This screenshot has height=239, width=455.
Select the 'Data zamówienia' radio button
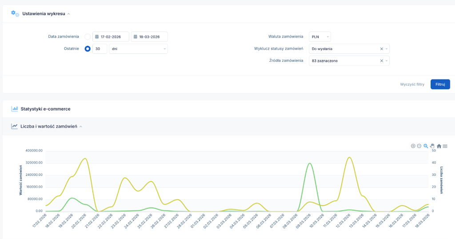pos(88,37)
